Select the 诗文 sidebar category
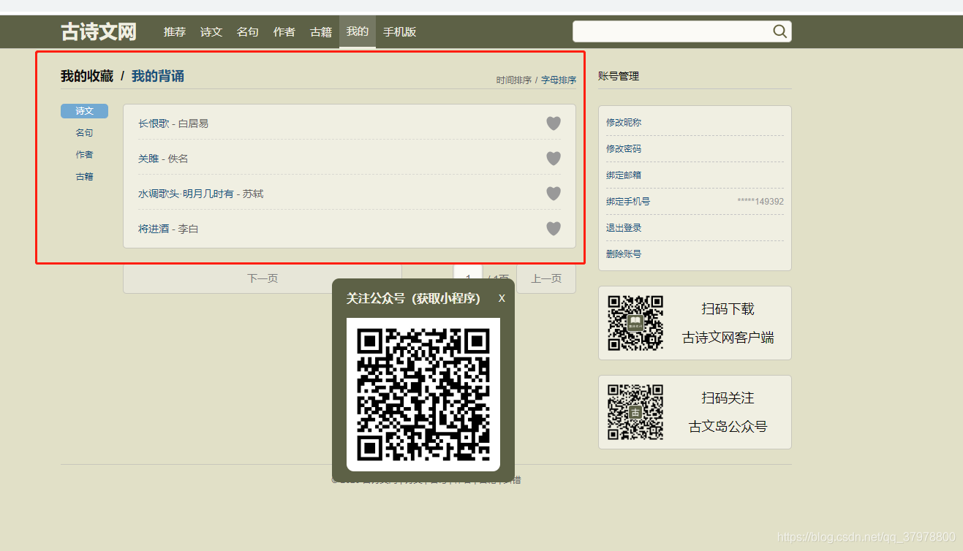963x551 pixels. pyautogui.click(x=84, y=111)
